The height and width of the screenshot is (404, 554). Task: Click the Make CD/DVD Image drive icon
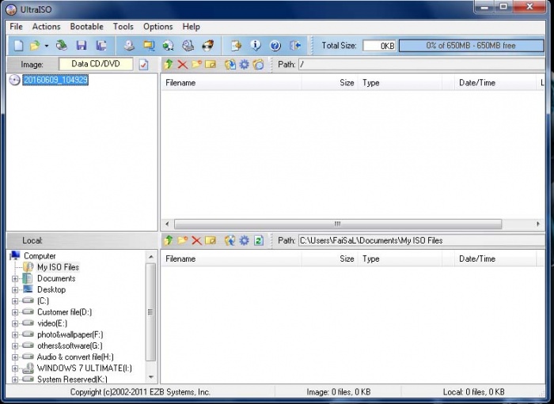pyautogui.click(x=129, y=46)
